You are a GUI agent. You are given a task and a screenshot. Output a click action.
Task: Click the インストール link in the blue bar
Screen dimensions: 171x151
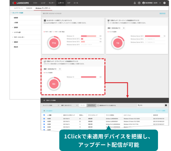click(x=161, y=111)
